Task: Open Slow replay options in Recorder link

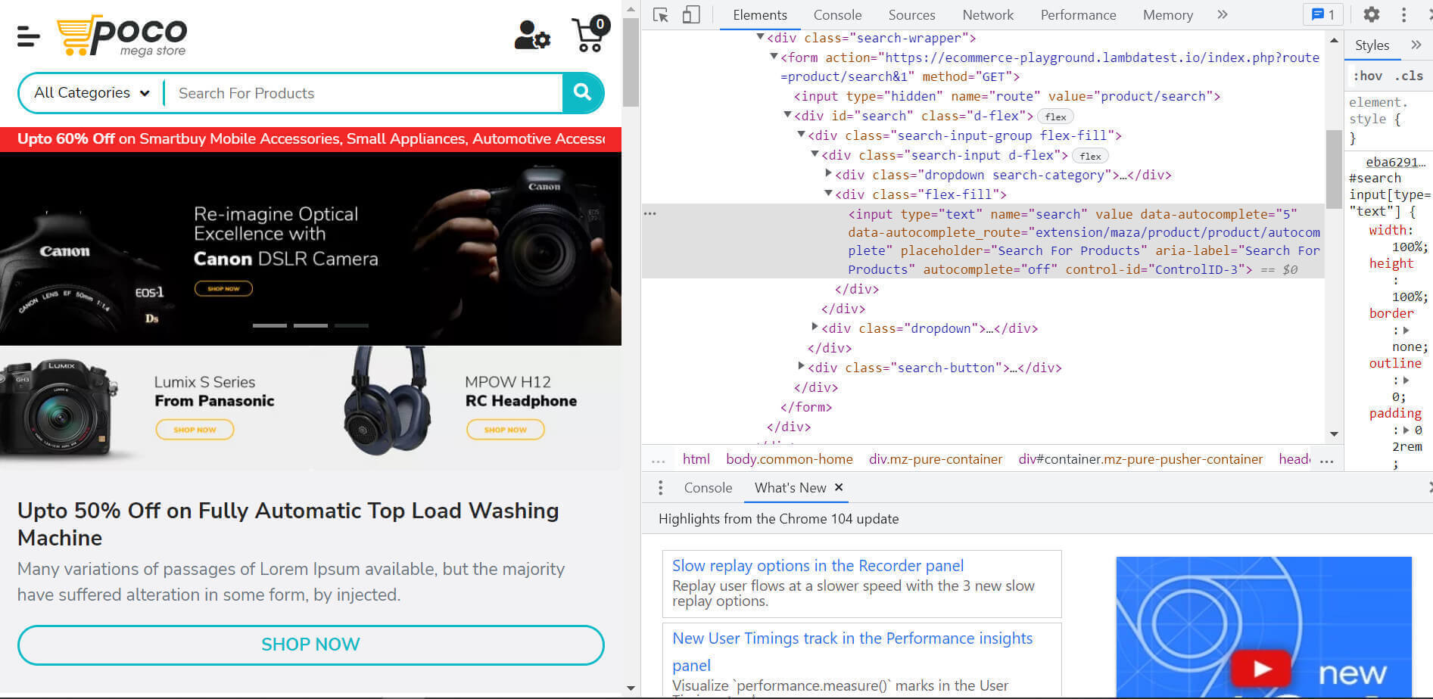Action: coord(818,566)
